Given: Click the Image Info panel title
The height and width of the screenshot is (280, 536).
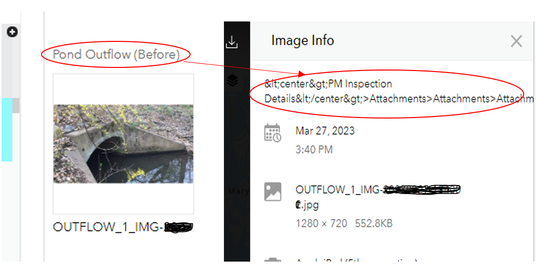Looking at the screenshot, I should click(x=302, y=40).
